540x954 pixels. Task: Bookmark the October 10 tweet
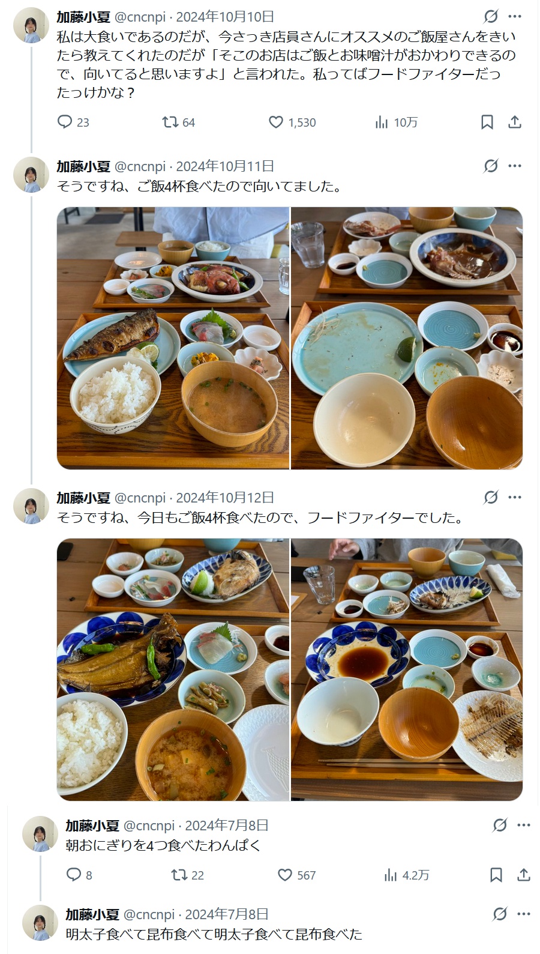[x=487, y=122]
